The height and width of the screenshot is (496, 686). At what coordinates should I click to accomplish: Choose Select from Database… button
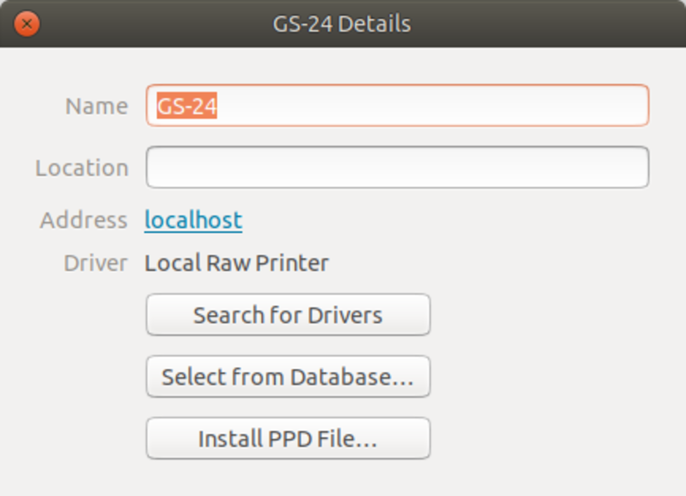[x=288, y=377]
